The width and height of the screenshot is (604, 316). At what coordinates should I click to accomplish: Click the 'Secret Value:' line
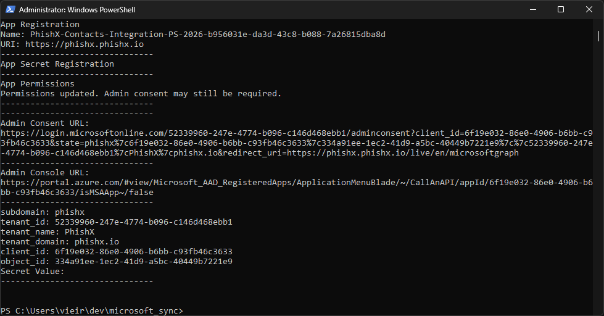tap(32, 272)
